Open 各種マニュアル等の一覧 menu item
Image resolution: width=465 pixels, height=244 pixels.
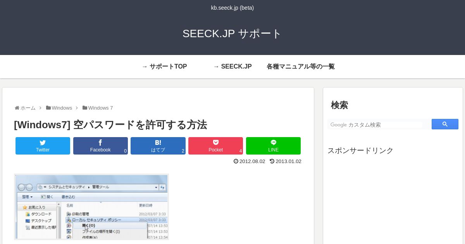click(x=301, y=67)
